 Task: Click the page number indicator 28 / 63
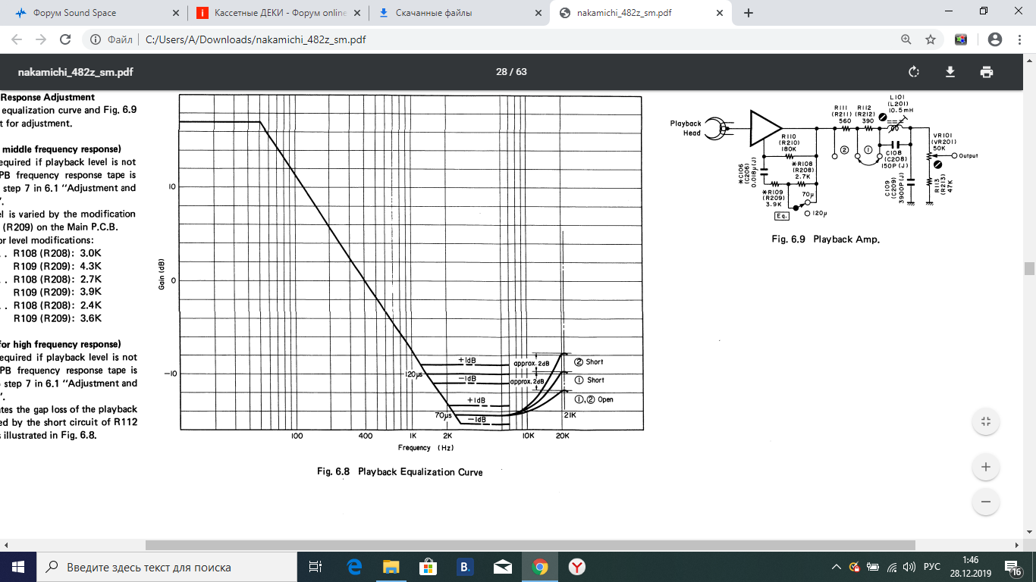(511, 72)
